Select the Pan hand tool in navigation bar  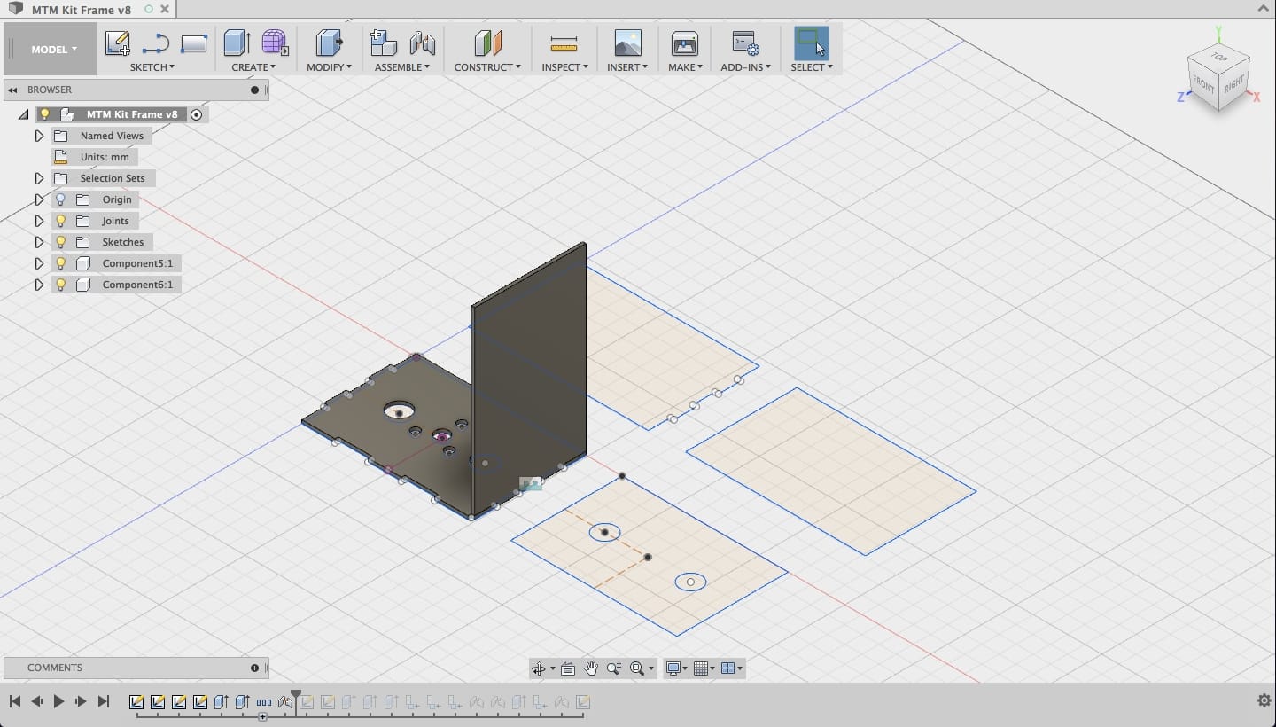pyautogui.click(x=591, y=668)
